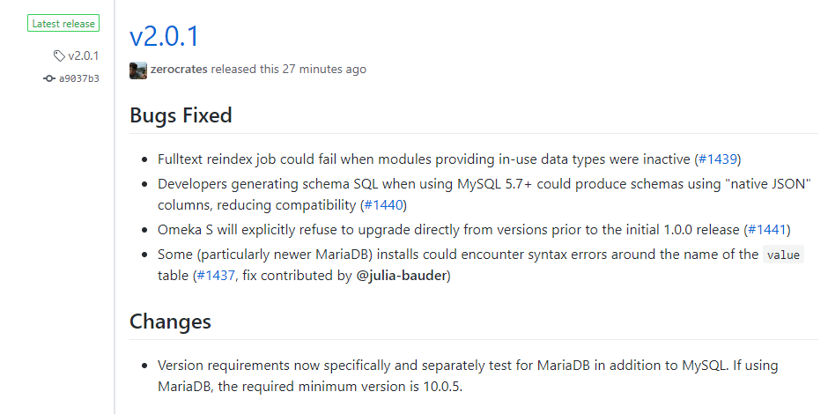
Task: Visit @julia-bauder contributor profile
Action: click(402, 276)
